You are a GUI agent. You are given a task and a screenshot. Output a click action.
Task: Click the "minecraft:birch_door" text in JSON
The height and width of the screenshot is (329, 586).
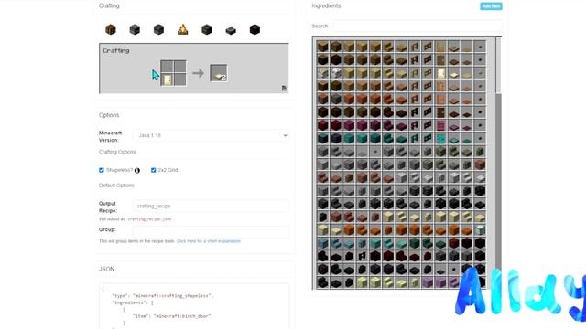[182, 316]
